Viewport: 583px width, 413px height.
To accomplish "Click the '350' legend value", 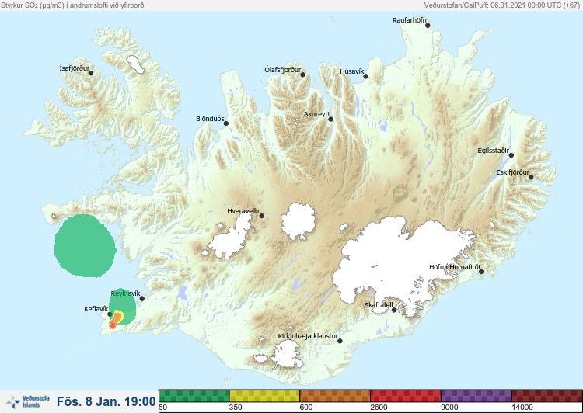I will click(x=236, y=408).
